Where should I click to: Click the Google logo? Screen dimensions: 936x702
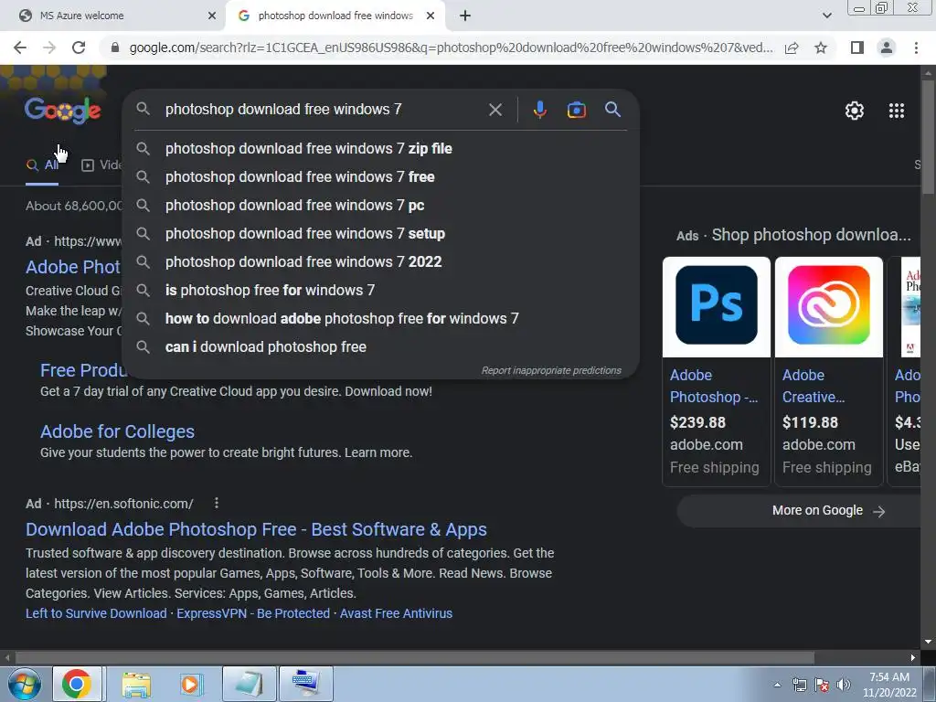(x=63, y=111)
